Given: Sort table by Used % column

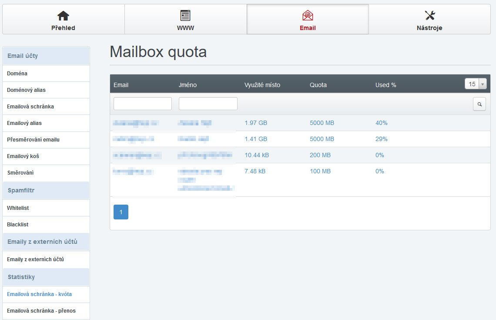Looking at the screenshot, I should pyautogui.click(x=385, y=85).
